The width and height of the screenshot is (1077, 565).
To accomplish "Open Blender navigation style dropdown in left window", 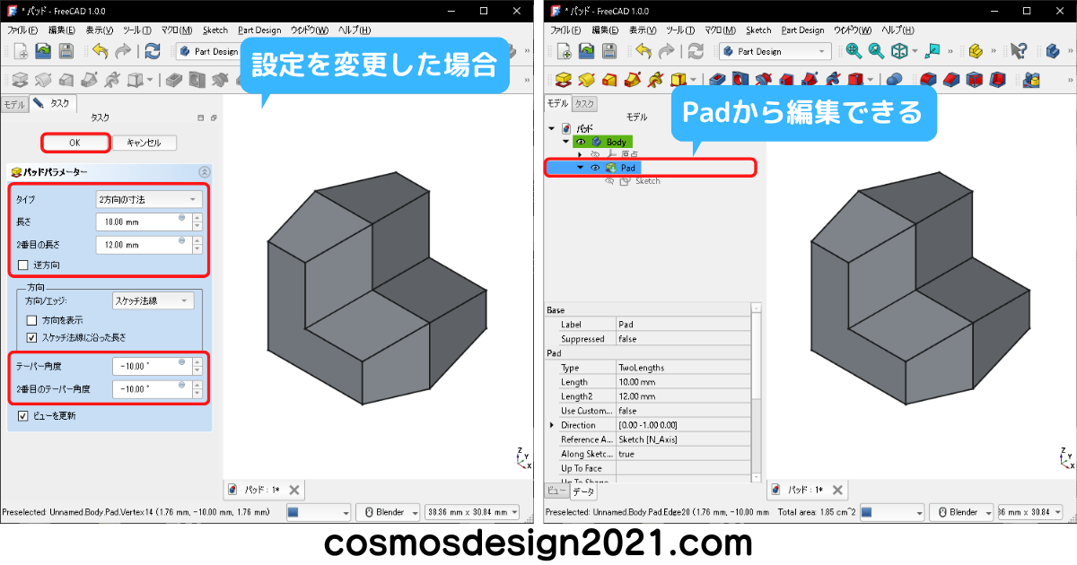I will click(x=388, y=512).
